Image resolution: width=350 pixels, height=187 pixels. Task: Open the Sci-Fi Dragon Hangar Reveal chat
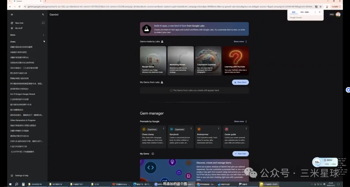click(23, 94)
